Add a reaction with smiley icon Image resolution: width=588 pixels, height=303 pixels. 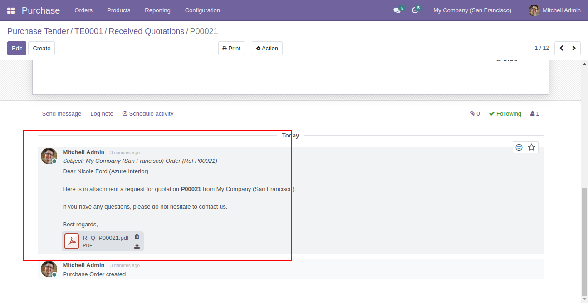pyautogui.click(x=519, y=147)
